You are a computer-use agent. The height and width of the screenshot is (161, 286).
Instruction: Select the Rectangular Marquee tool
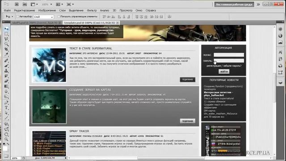pos(6,34)
